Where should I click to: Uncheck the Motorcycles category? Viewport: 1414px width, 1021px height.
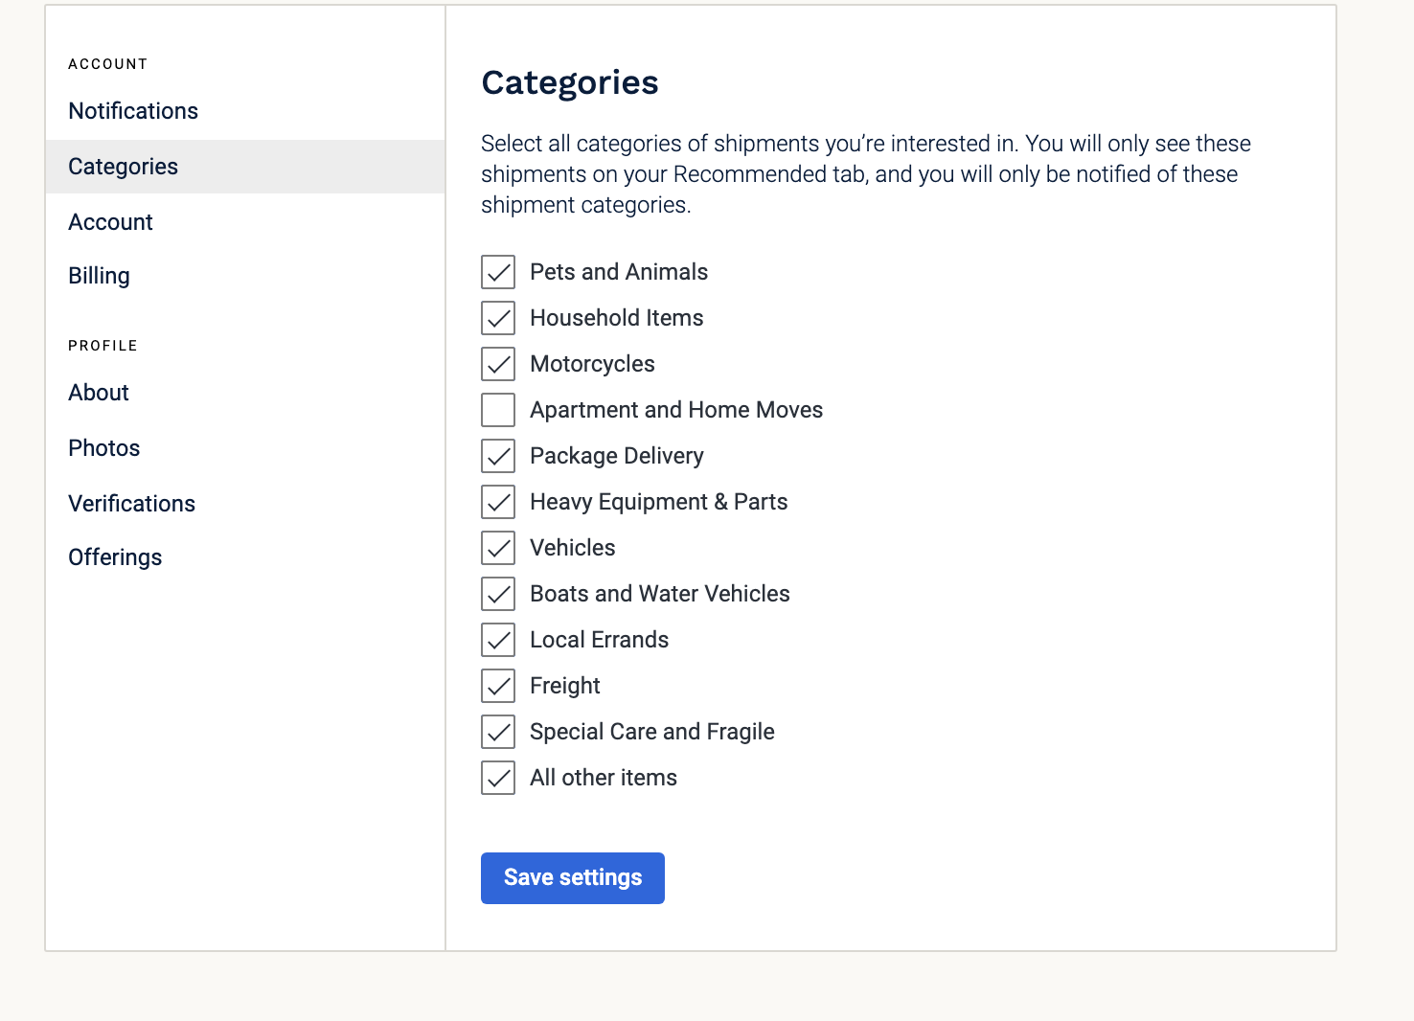coord(498,364)
